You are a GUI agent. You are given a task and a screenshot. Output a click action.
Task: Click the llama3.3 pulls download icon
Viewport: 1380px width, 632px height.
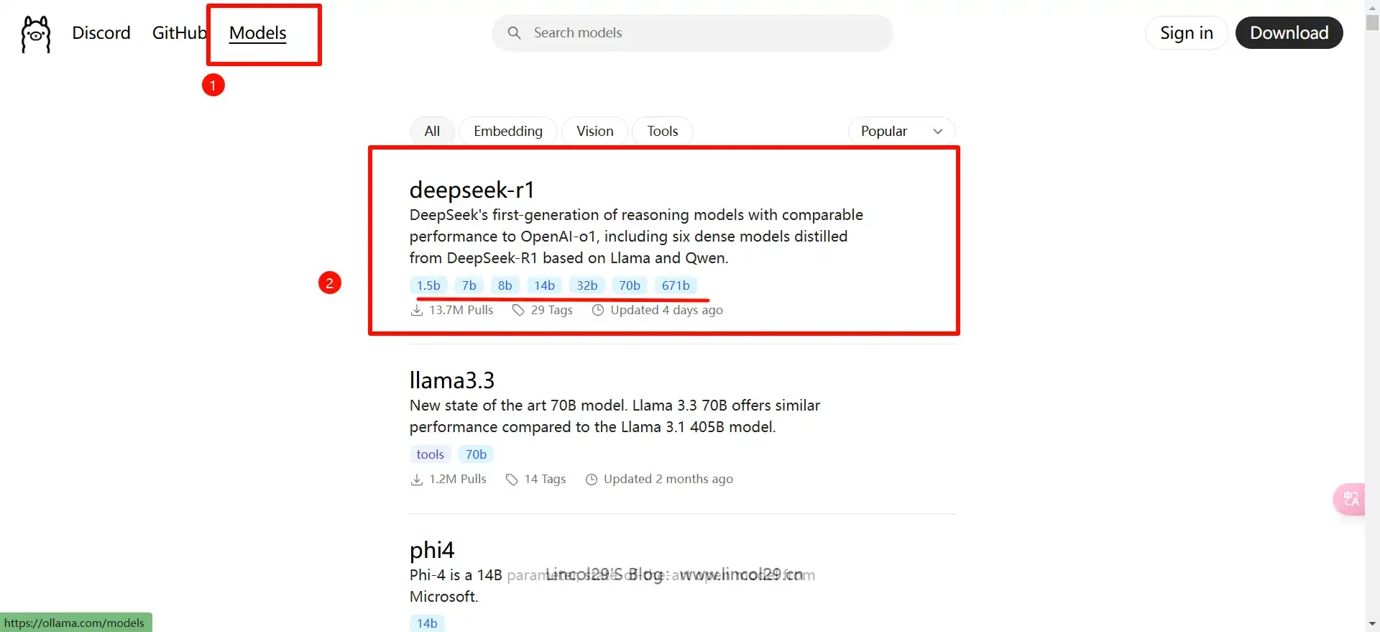pos(417,480)
